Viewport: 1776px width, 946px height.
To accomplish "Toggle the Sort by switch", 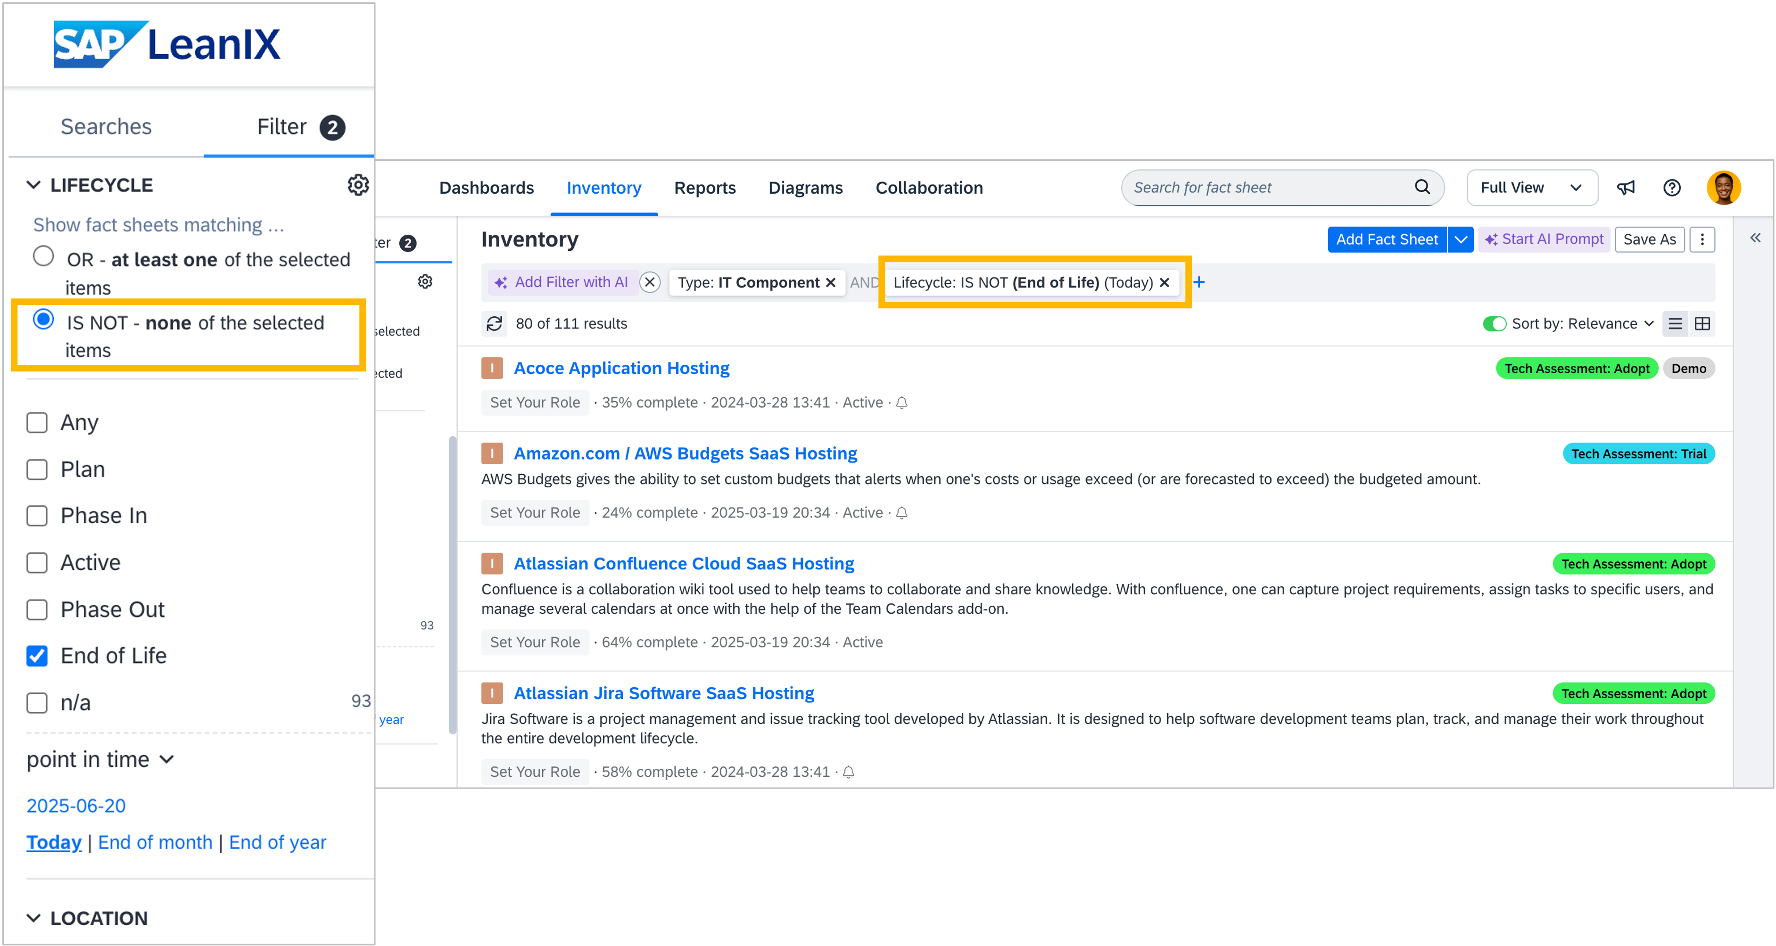I will coord(1494,323).
